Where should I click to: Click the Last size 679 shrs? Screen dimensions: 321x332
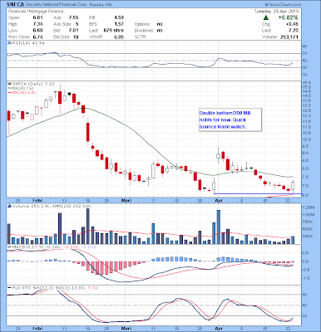coord(114,31)
